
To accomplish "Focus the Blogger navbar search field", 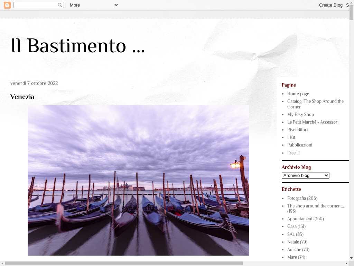I will tap(39, 5).
